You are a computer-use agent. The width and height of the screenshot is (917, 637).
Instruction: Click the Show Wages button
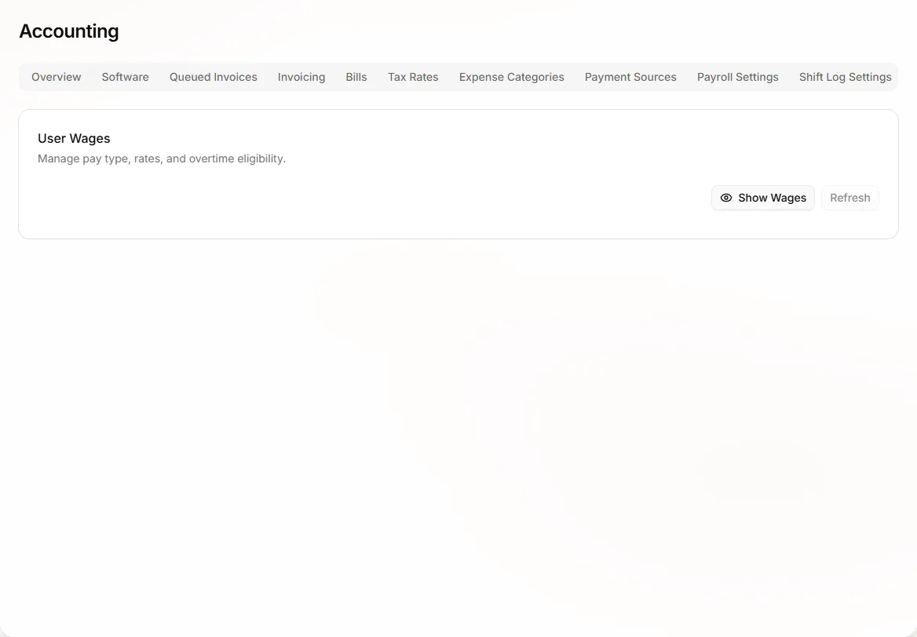[762, 198]
